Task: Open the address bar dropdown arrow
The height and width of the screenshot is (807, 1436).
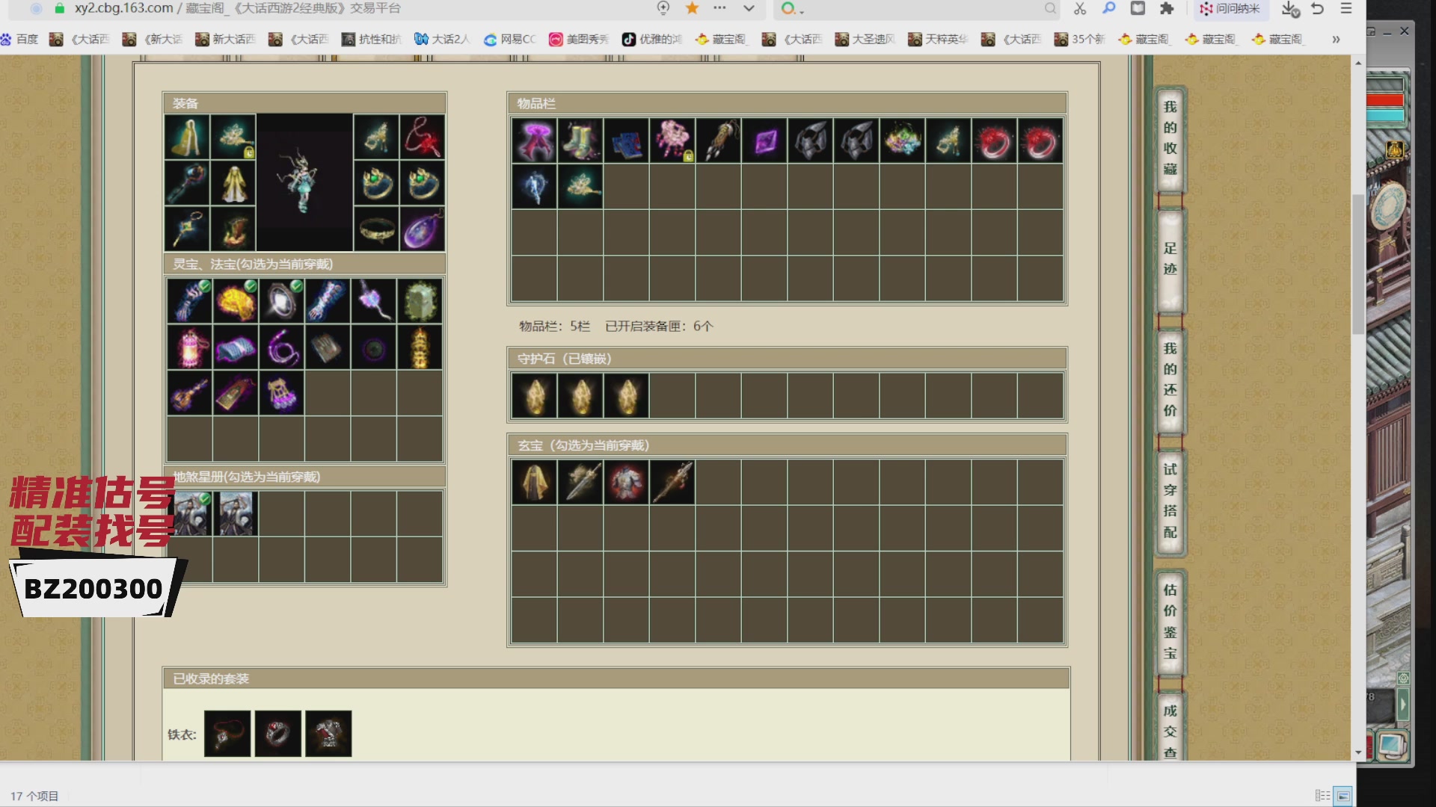Action: pyautogui.click(x=749, y=9)
